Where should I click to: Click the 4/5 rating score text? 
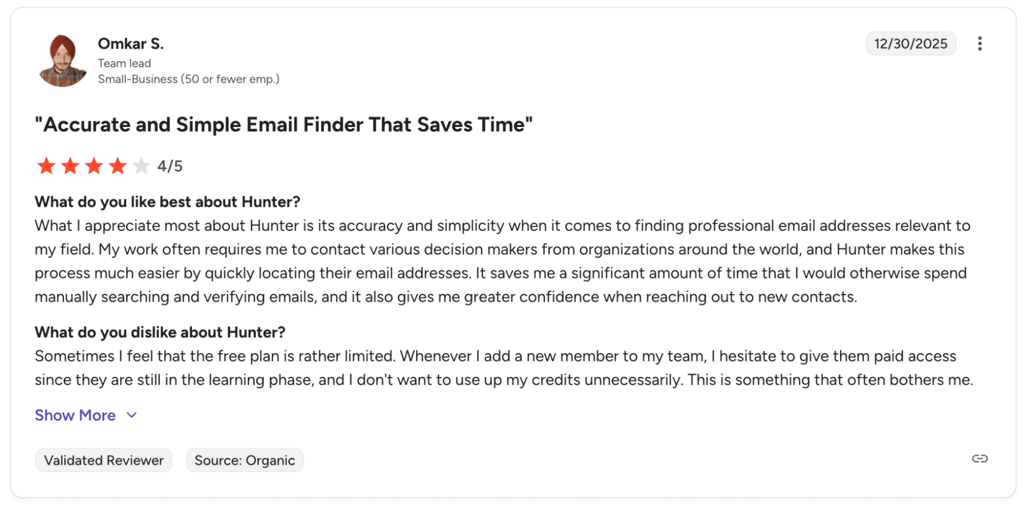pos(170,166)
